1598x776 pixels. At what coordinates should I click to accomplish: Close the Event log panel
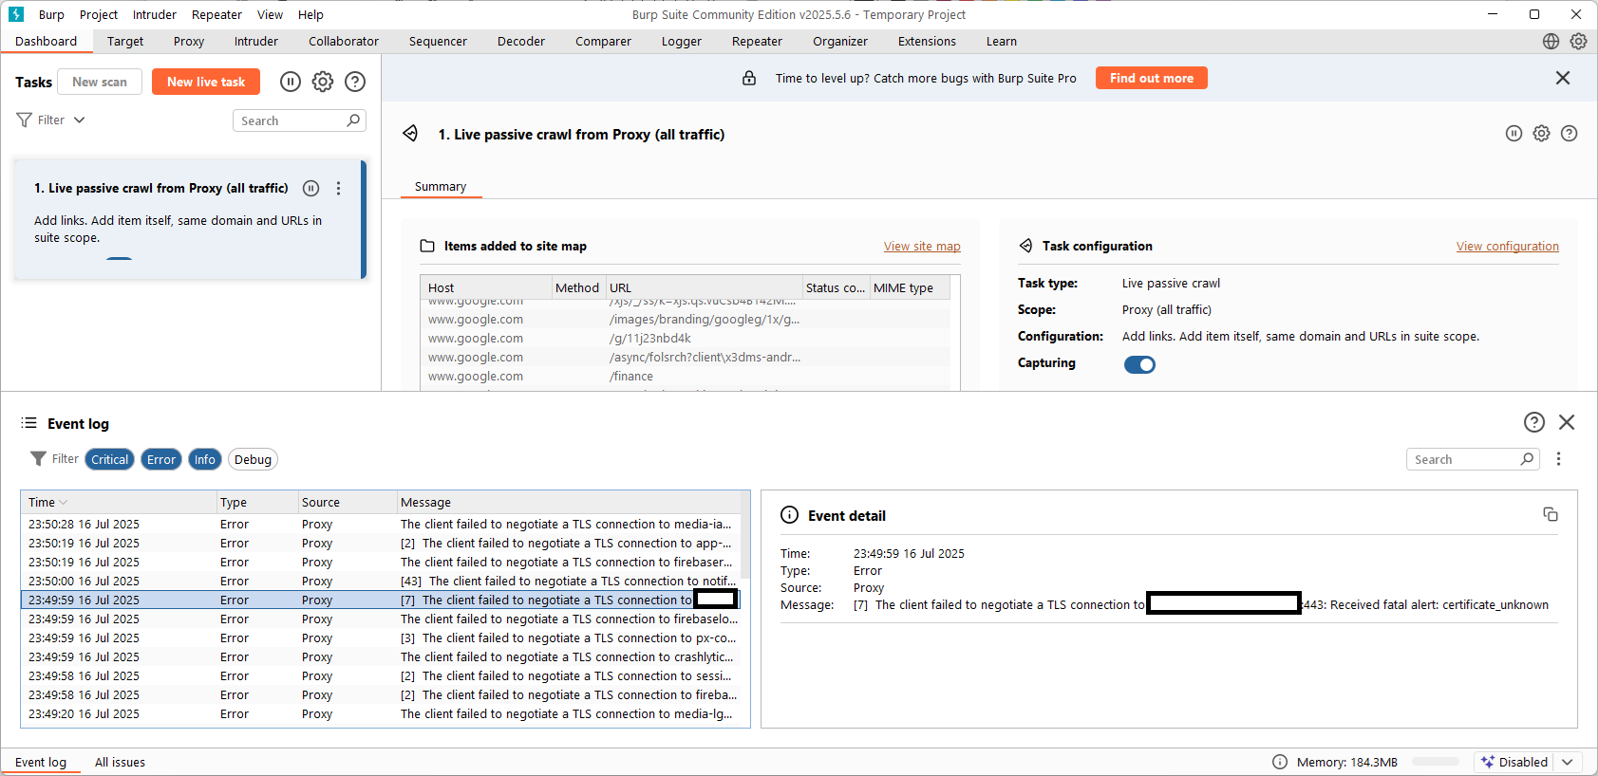tap(1567, 422)
